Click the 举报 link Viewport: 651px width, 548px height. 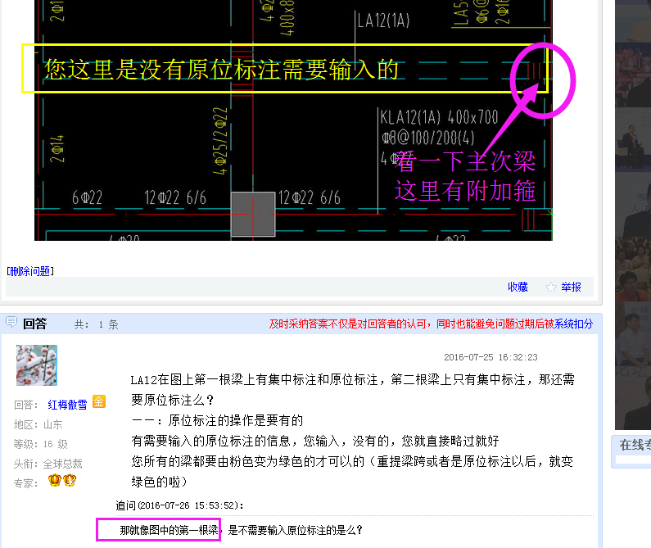(x=571, y=287)
